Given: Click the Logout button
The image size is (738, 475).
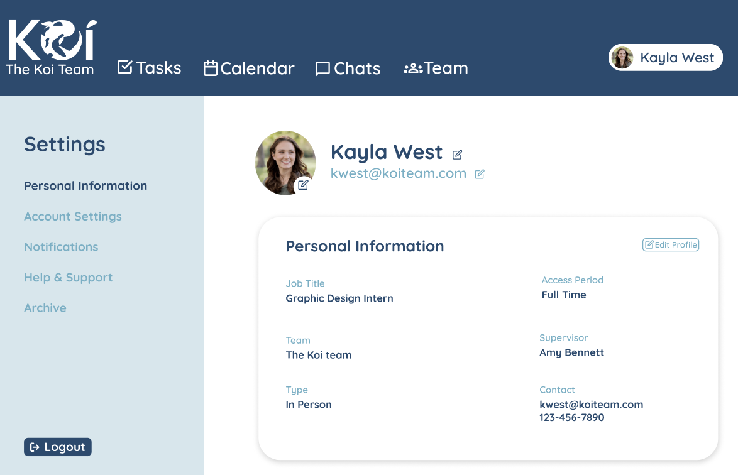Looking at the screenshot, I should pos(58,447).
